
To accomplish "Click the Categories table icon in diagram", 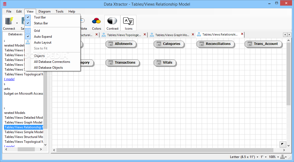I will 159,44.
